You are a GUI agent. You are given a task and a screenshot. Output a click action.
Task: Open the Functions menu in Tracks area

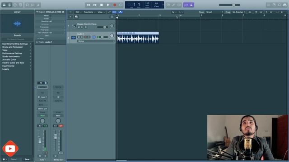point(89,12)
